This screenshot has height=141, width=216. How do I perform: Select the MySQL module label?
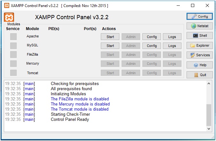[33, 45]
